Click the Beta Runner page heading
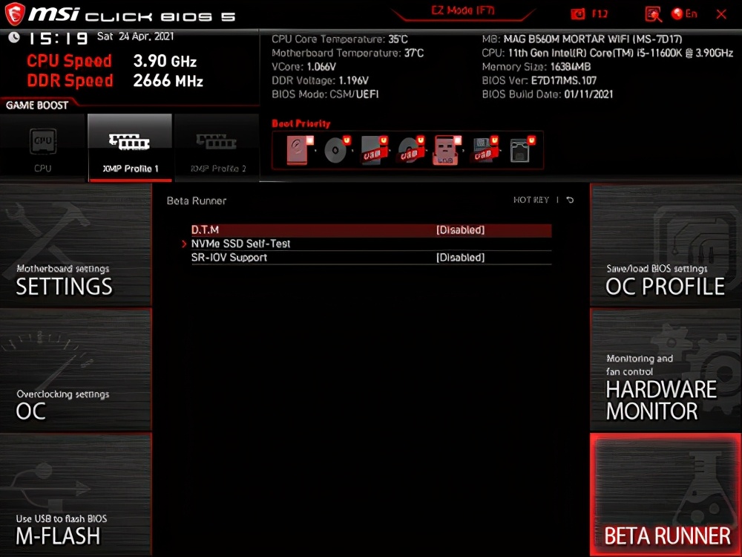 click(197, 201)
